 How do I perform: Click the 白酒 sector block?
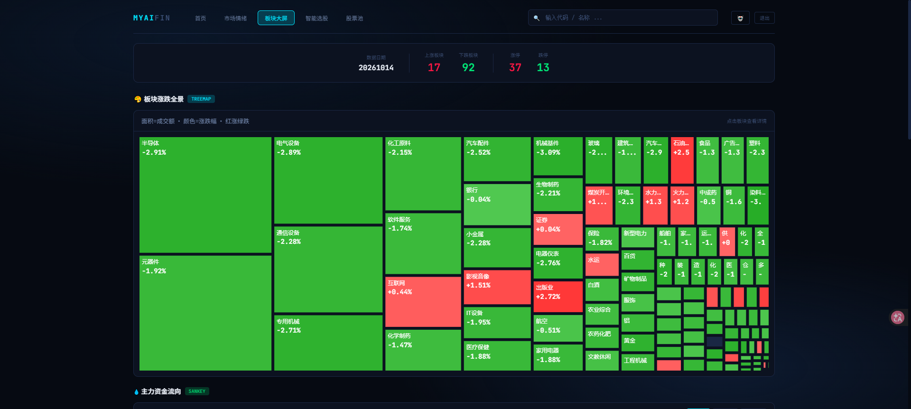click(602, 290)
